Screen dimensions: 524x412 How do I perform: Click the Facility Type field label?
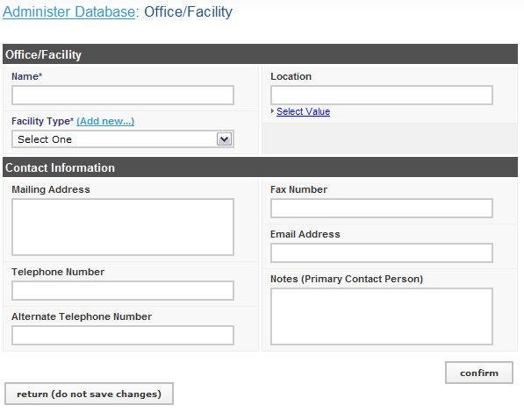pyautogui.click(x=42, y=121)
